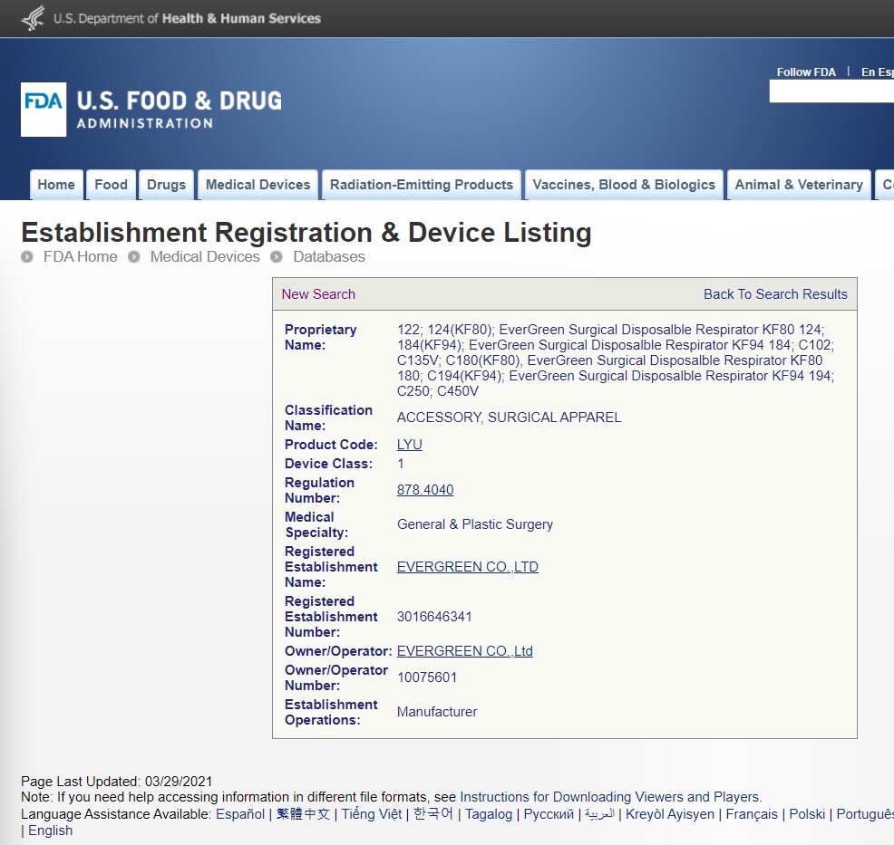Open Owner/Operator EVERGREEN CO.,Ltd link

[464, 651]
